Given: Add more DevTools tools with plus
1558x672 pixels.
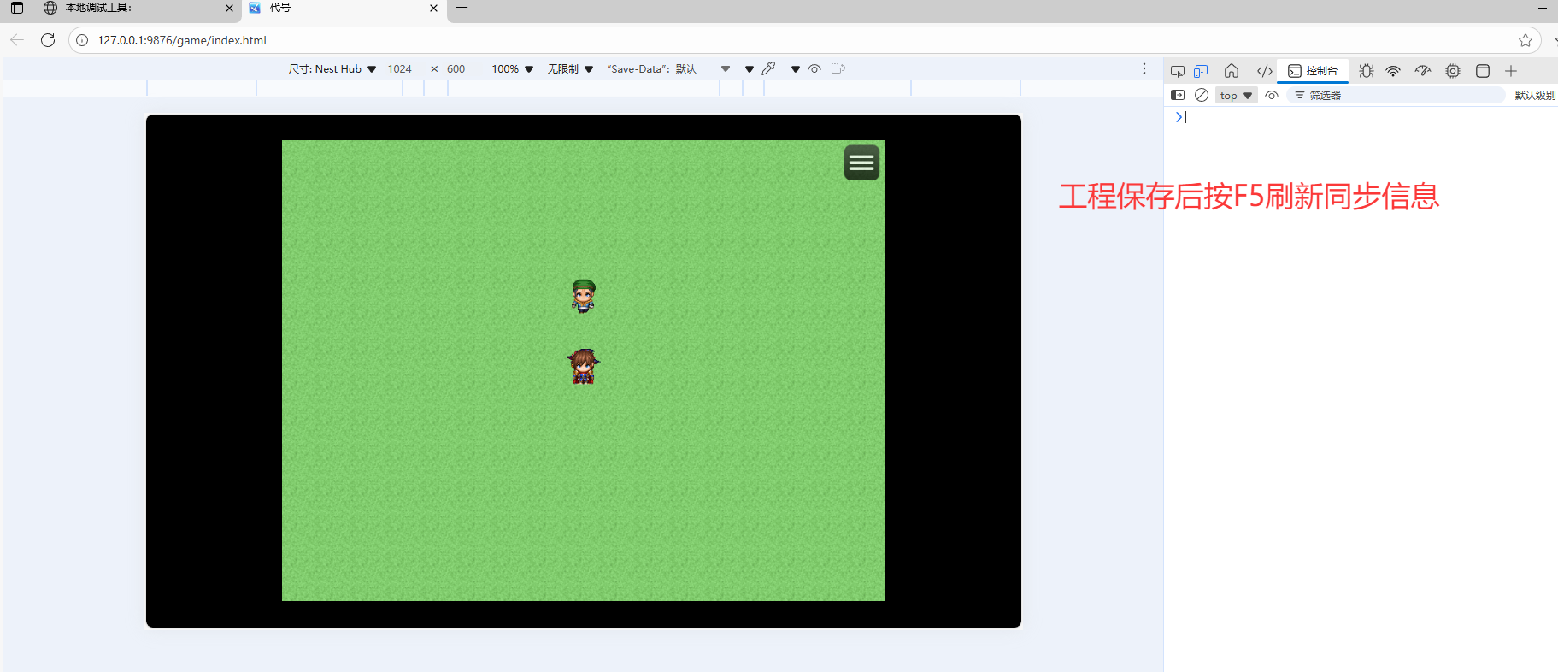Looking at the screenshot, I should coord(1511,71).
